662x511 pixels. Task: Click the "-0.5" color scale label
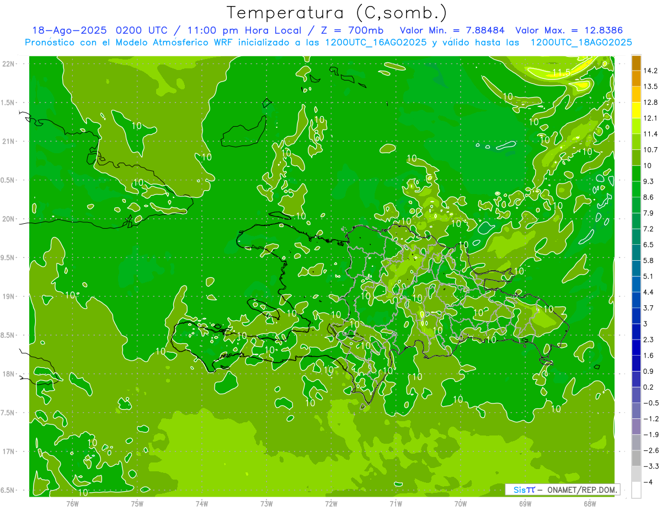click(651, 403)
